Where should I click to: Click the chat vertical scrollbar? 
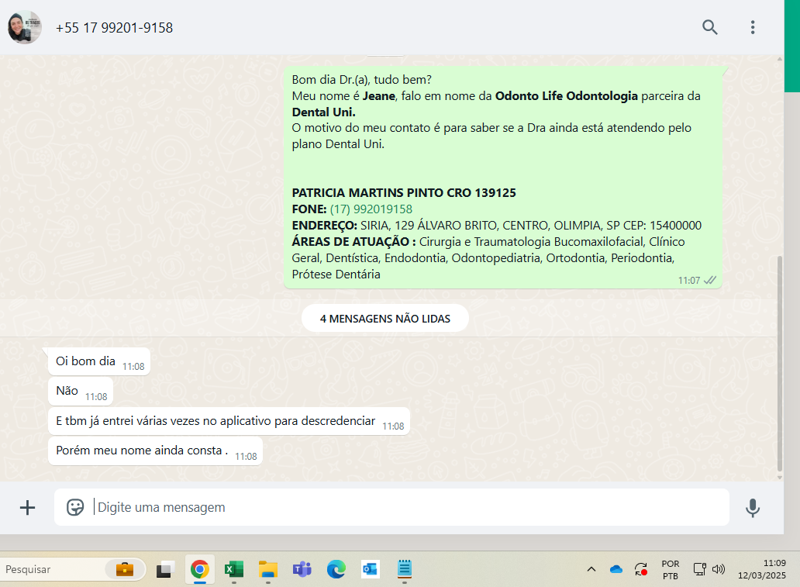[x=779, y=365]
